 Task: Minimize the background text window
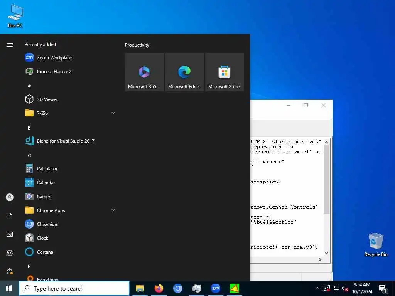[x=289, y=105]
